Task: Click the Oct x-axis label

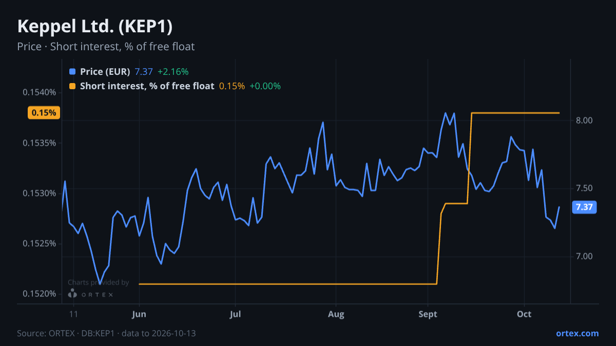Action: [x=524, y=314]
